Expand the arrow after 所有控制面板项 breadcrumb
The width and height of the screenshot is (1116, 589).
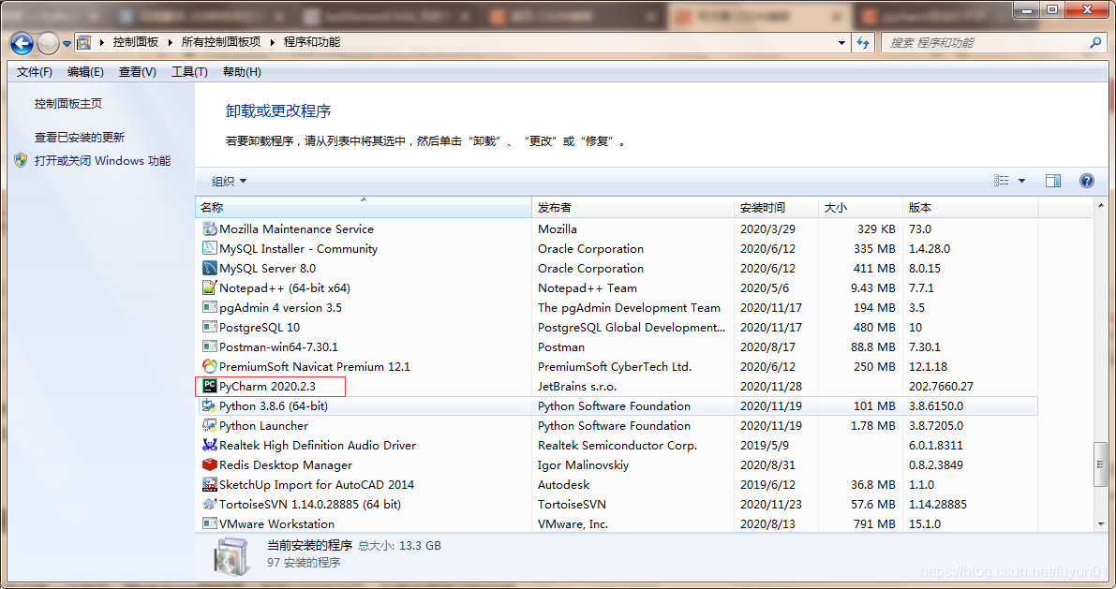tap(272, 43)
